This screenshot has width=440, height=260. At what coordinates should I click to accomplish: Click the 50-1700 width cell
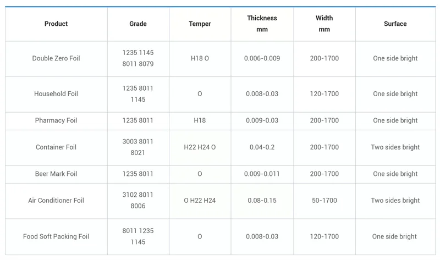[x=324, y=201]
